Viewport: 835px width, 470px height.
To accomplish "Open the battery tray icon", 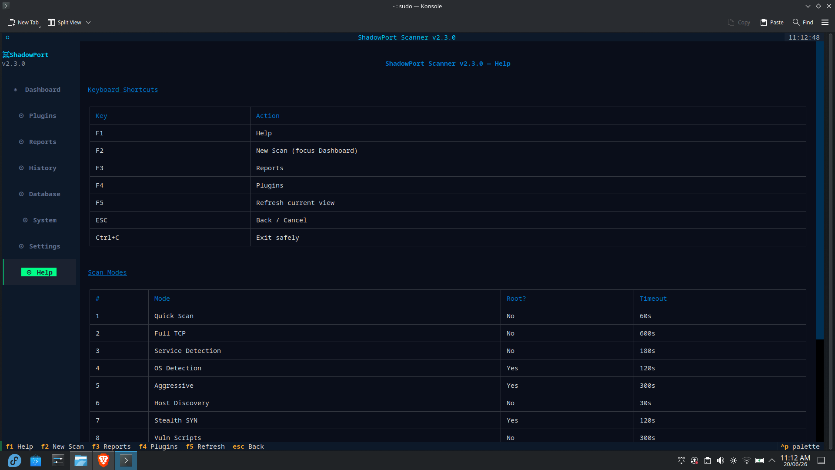I will point(760,460).
